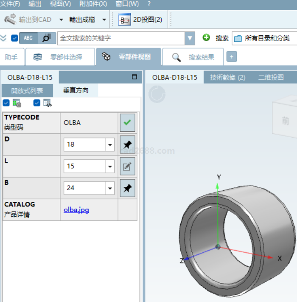This screenshot has height=302, width=297.
Task: Click the + button next to 搜索结果 tab
Action: tap(232, 57)
